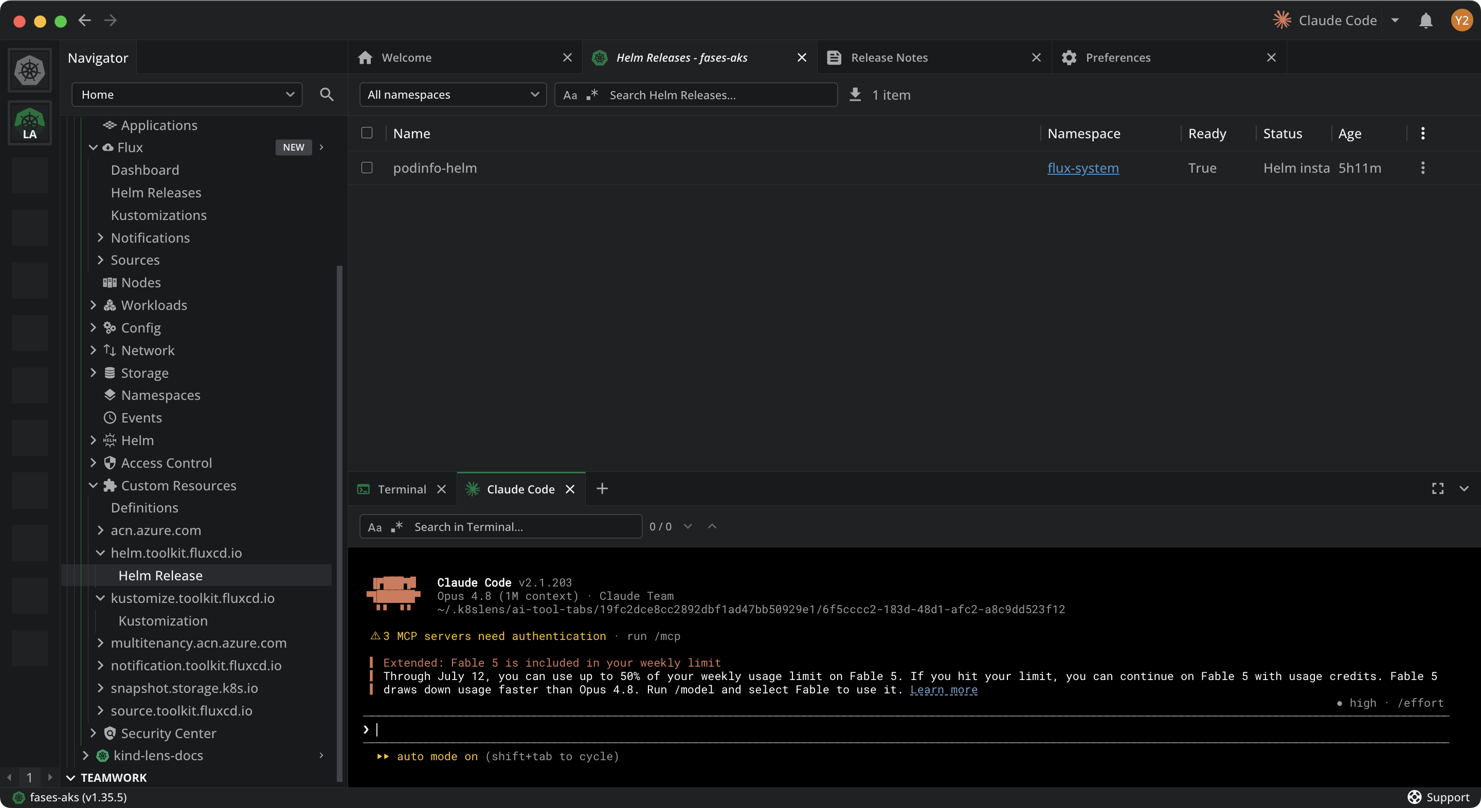Viewport: 1481px width, 808px height.
Task: Select the Claude Code bottom tab
Action: pyautogui.click(x=521, y=489)
